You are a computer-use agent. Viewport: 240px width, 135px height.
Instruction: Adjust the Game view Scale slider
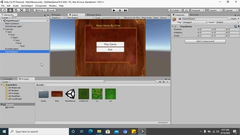[109, 18]
